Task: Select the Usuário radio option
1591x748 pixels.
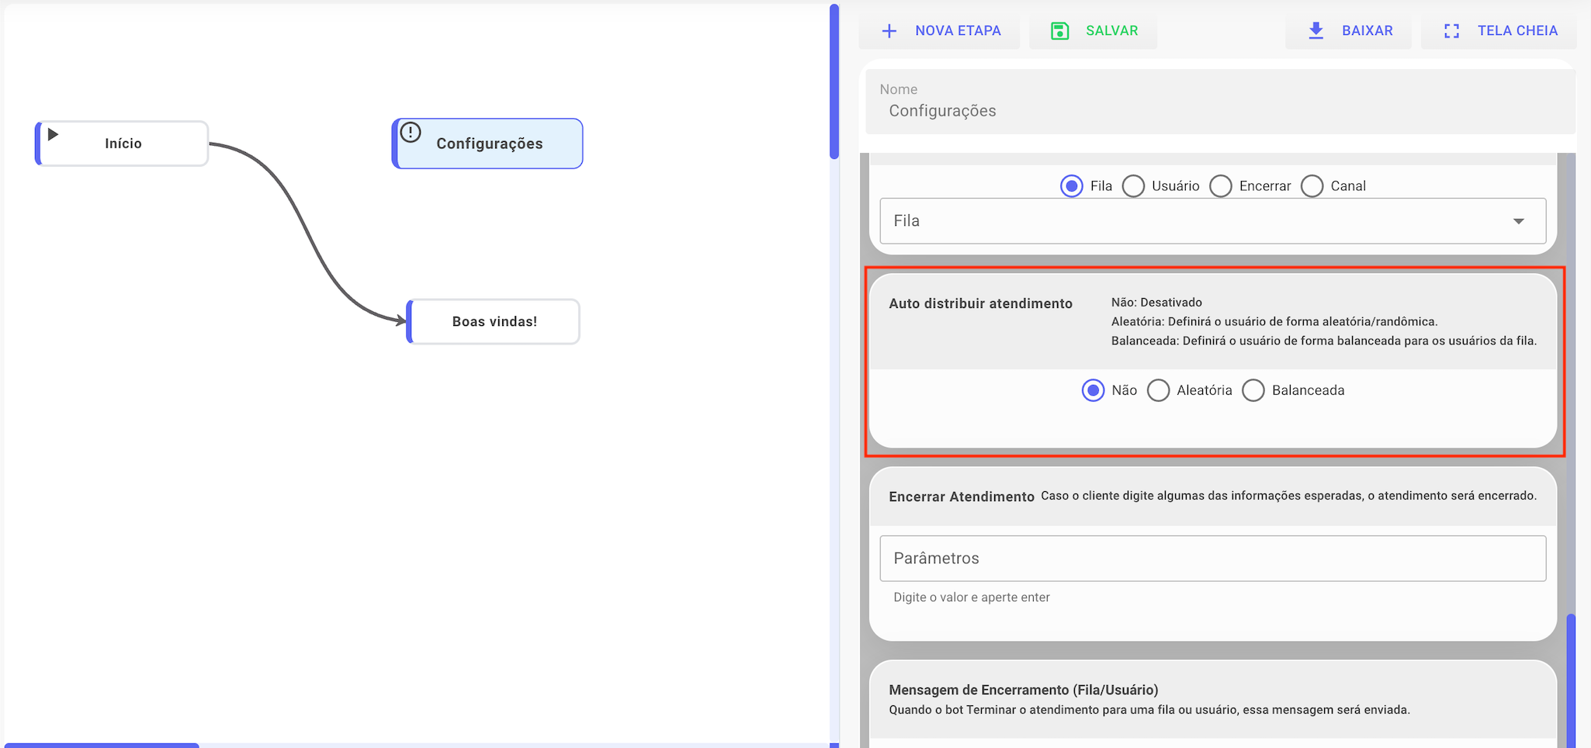Action: coord(1133,186)
